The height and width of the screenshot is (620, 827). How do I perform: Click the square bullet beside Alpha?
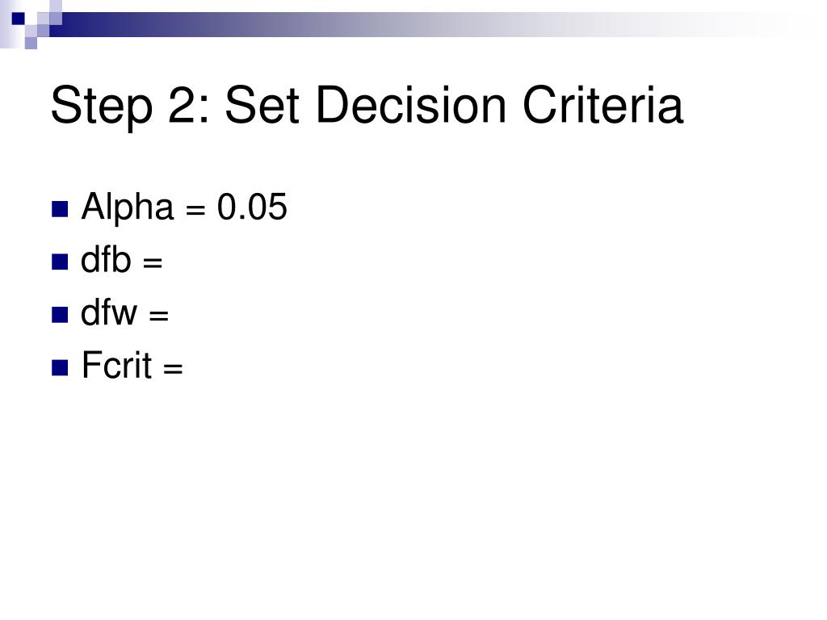(60, 209)
